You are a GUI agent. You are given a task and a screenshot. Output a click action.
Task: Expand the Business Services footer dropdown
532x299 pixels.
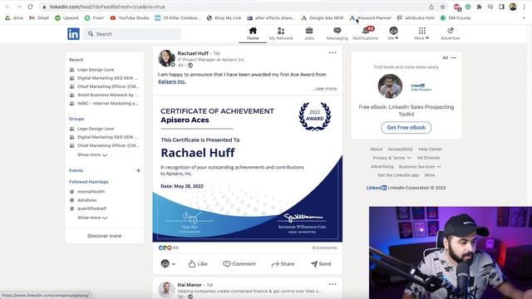pyautogui.click(x=420, y=166)
